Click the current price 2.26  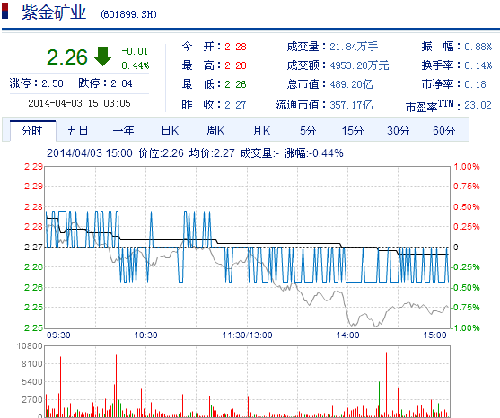pos(67,57)
